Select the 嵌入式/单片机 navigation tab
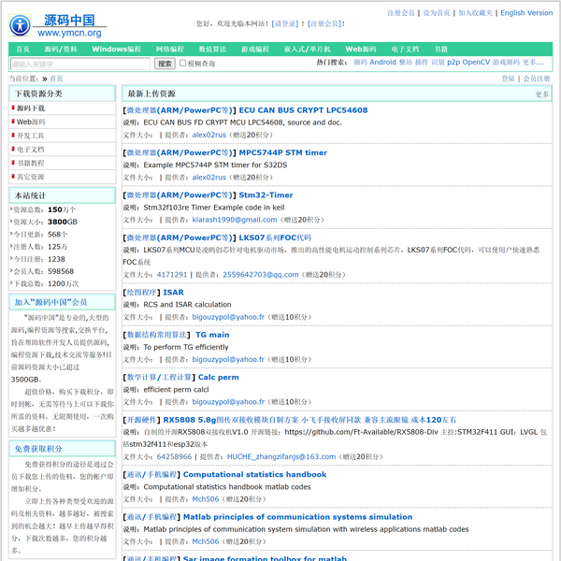 coord(308,49)
